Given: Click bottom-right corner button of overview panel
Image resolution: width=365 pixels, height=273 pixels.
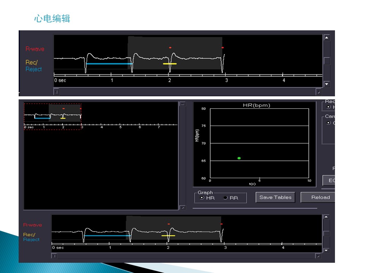Looking at the screenshot, I should pos(182,207).
